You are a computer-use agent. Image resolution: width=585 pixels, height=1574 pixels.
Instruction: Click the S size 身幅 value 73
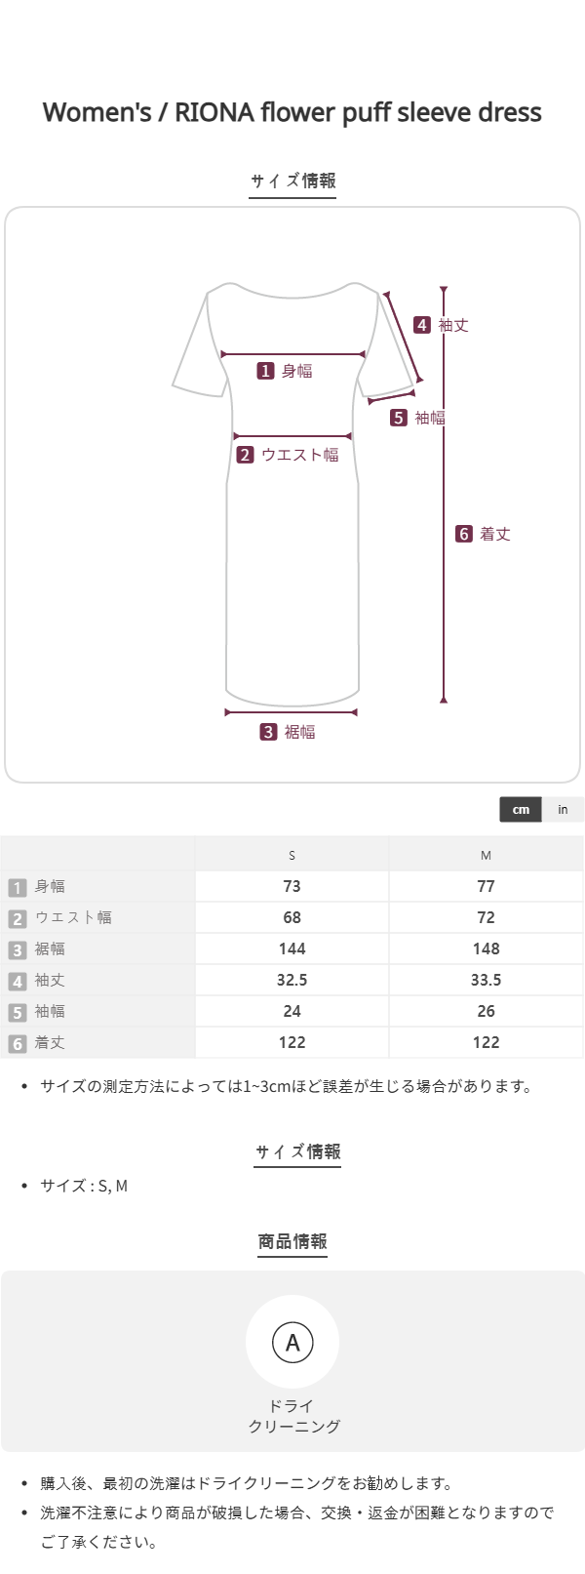(x=292, y=886)
